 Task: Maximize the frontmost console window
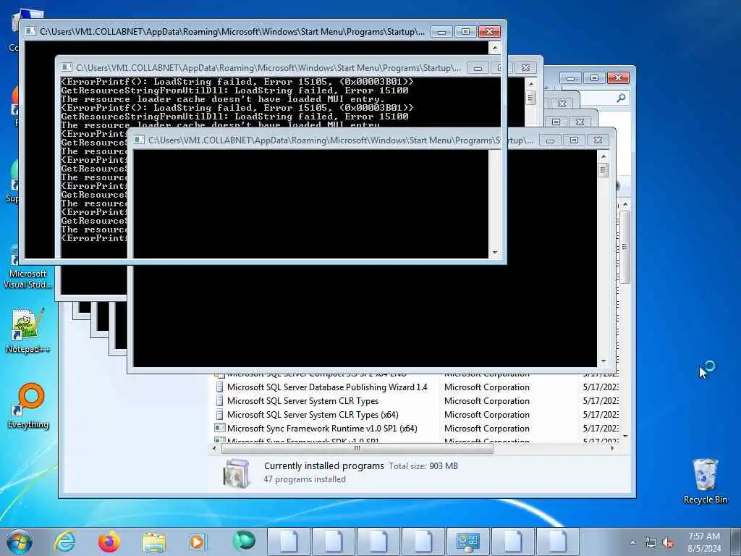click(465, 31)
